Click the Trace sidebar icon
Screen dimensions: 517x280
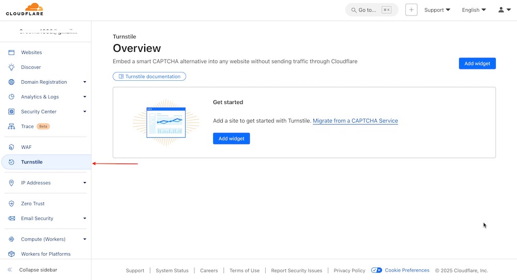click(x=11, y=126)
